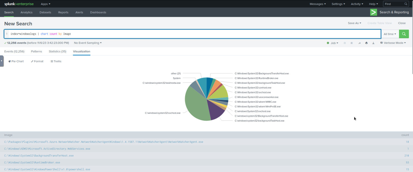Click the Close button for the search

coord(402,23)
